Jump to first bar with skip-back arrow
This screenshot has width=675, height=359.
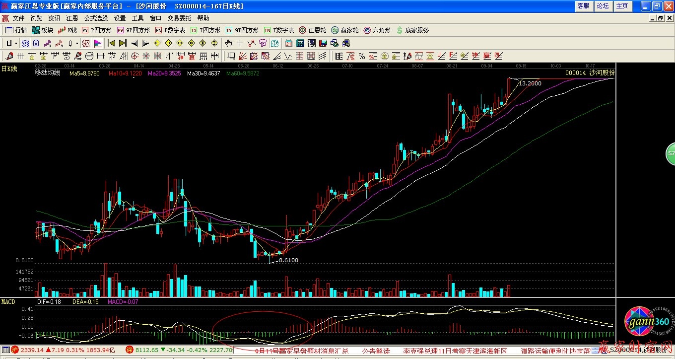111,43
